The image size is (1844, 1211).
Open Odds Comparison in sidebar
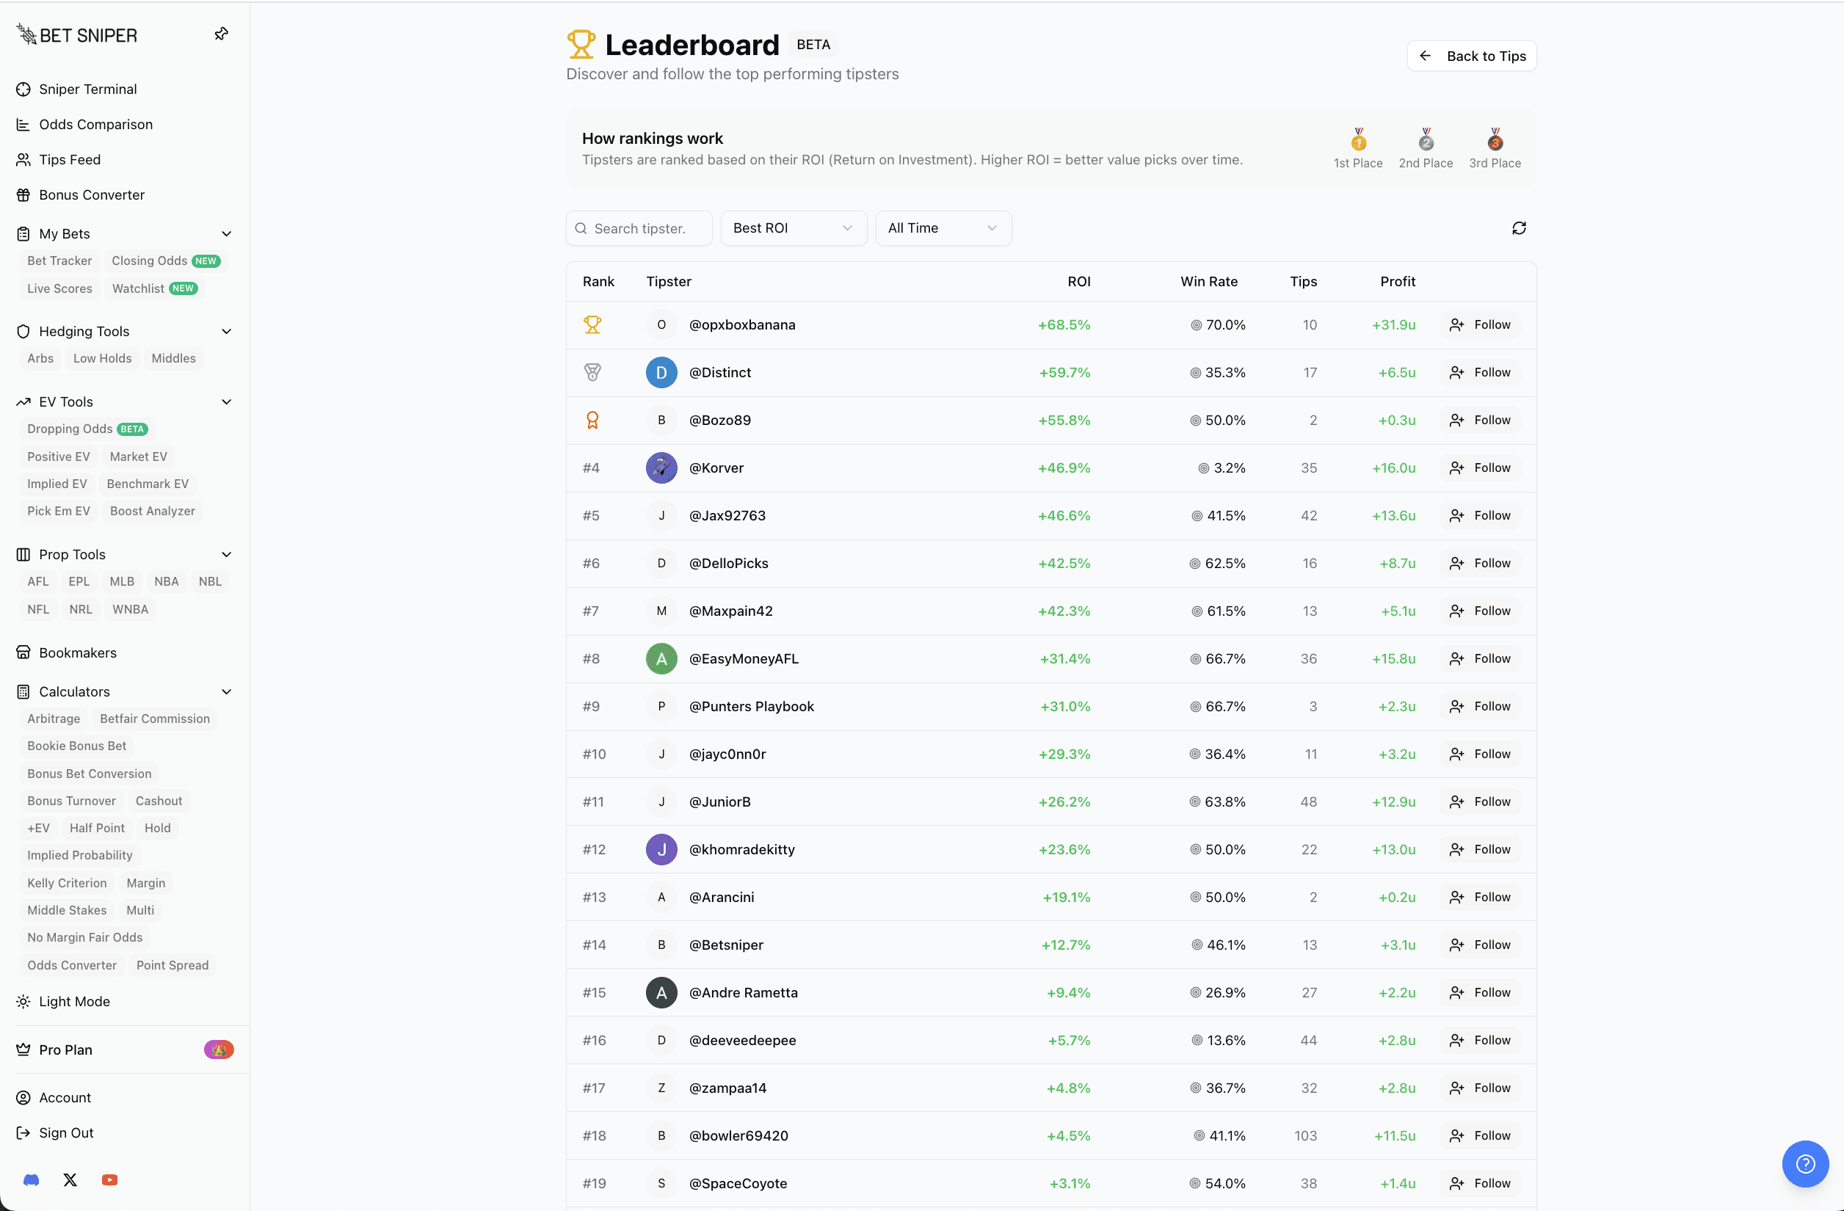[95, 124]
